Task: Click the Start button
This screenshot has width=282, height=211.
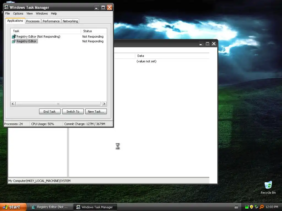Action: [13, 207]
